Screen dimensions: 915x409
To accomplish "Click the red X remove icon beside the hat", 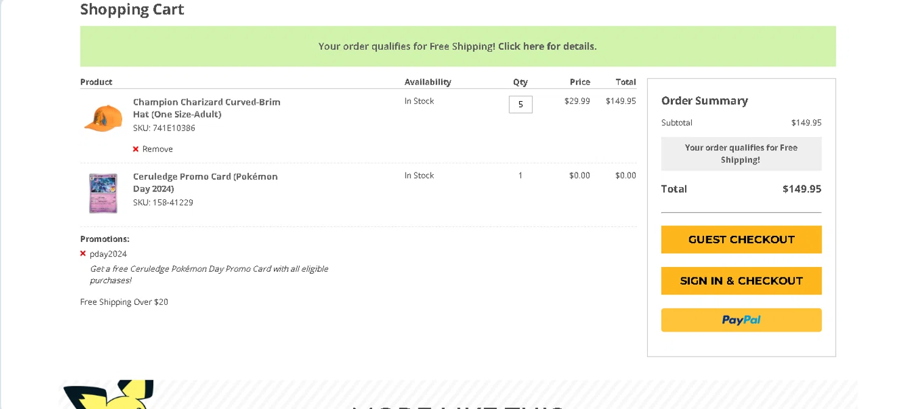I will [135, 149].
